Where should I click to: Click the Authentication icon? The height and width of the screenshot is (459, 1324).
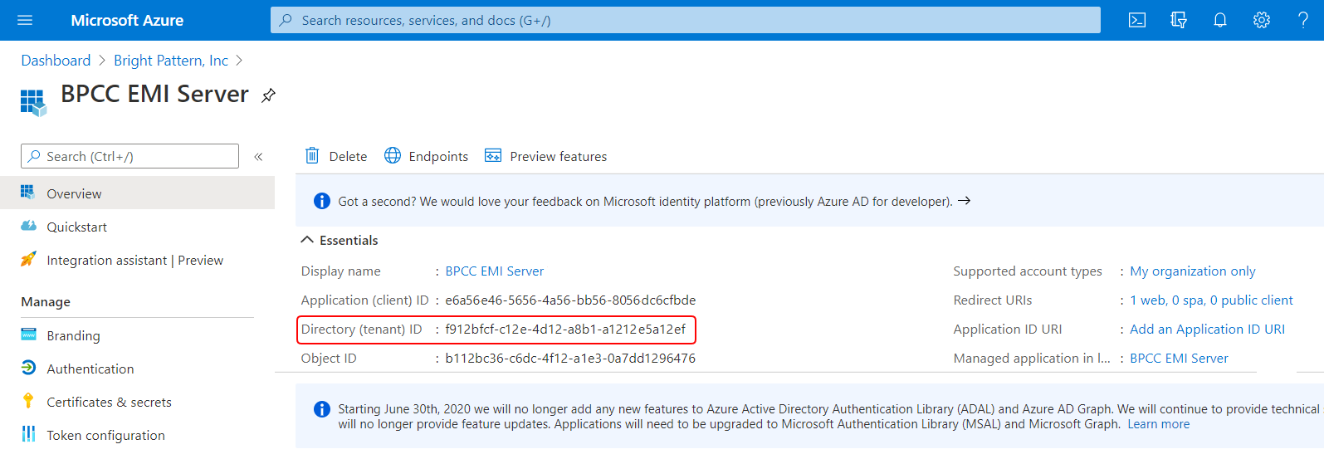tap(28, 368)
